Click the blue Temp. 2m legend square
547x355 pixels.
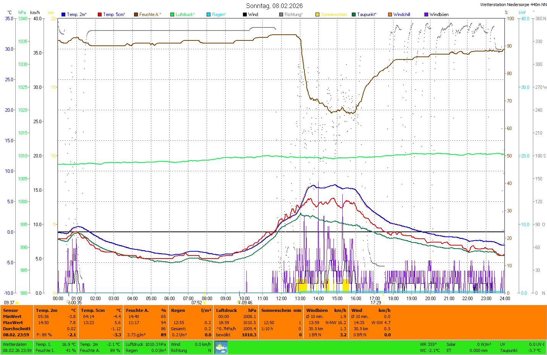pyautogui.click(x=63, y=14)
